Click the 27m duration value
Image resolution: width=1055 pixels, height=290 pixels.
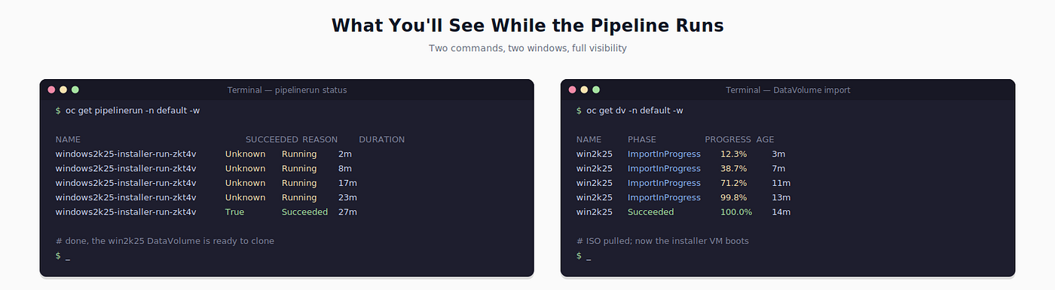347,212
